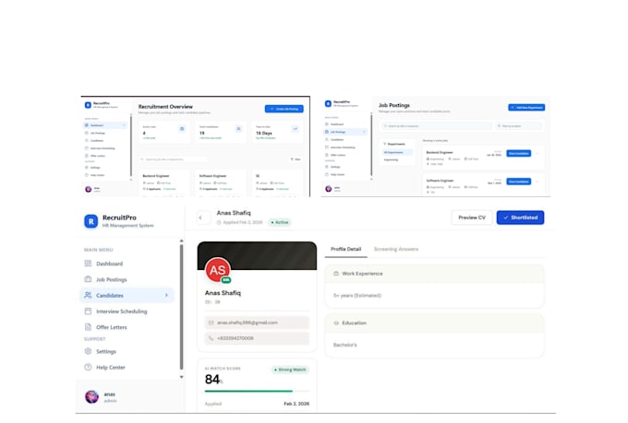Switch to the Screening Answers tab
The image size is (628, 423).
(x=395, y=249)
